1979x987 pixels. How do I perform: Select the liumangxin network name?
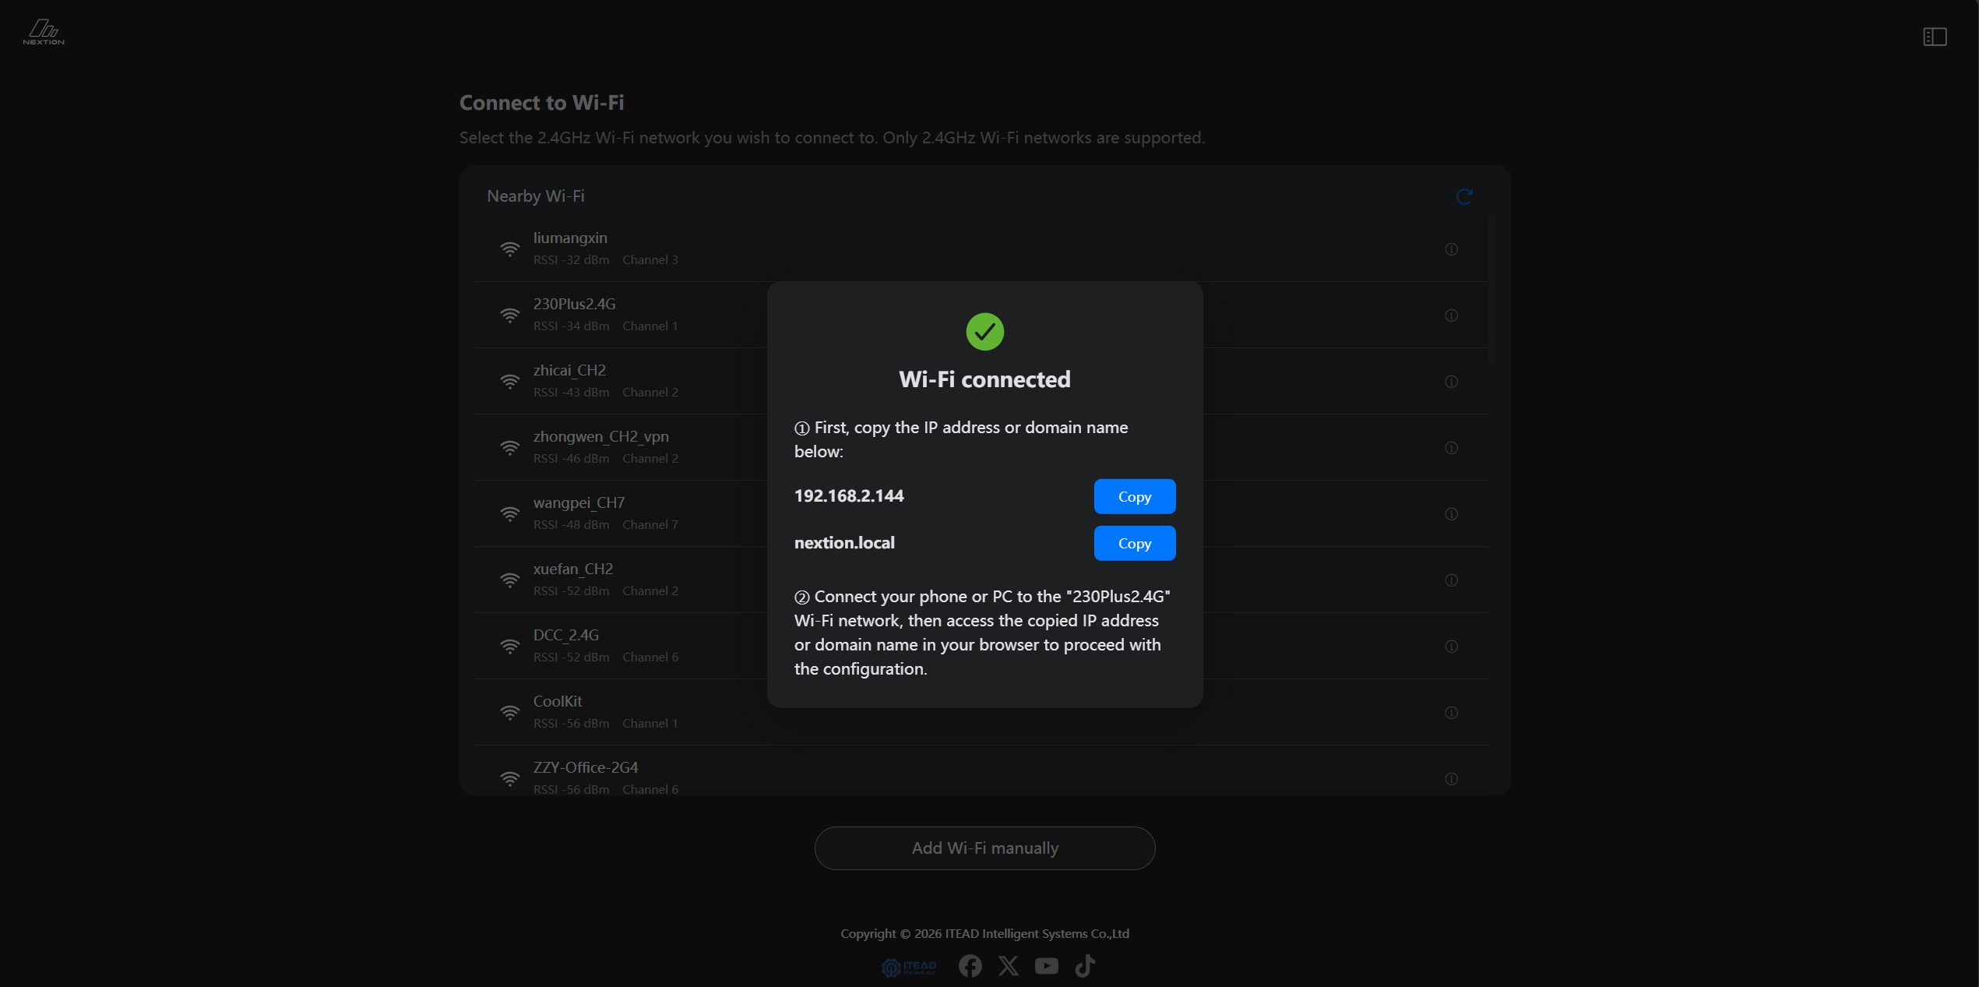[x=570, y=238]
